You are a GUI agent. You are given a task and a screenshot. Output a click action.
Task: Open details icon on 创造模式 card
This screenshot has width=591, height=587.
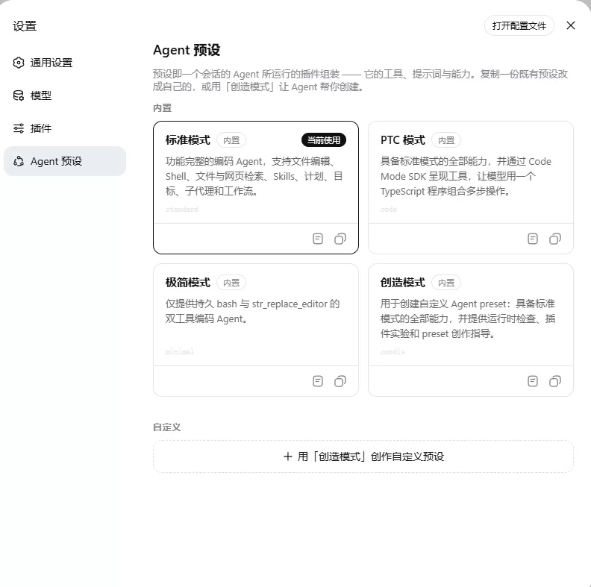(533, 381)
